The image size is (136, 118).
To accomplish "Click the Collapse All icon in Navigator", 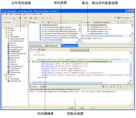I will click(21, 26).
